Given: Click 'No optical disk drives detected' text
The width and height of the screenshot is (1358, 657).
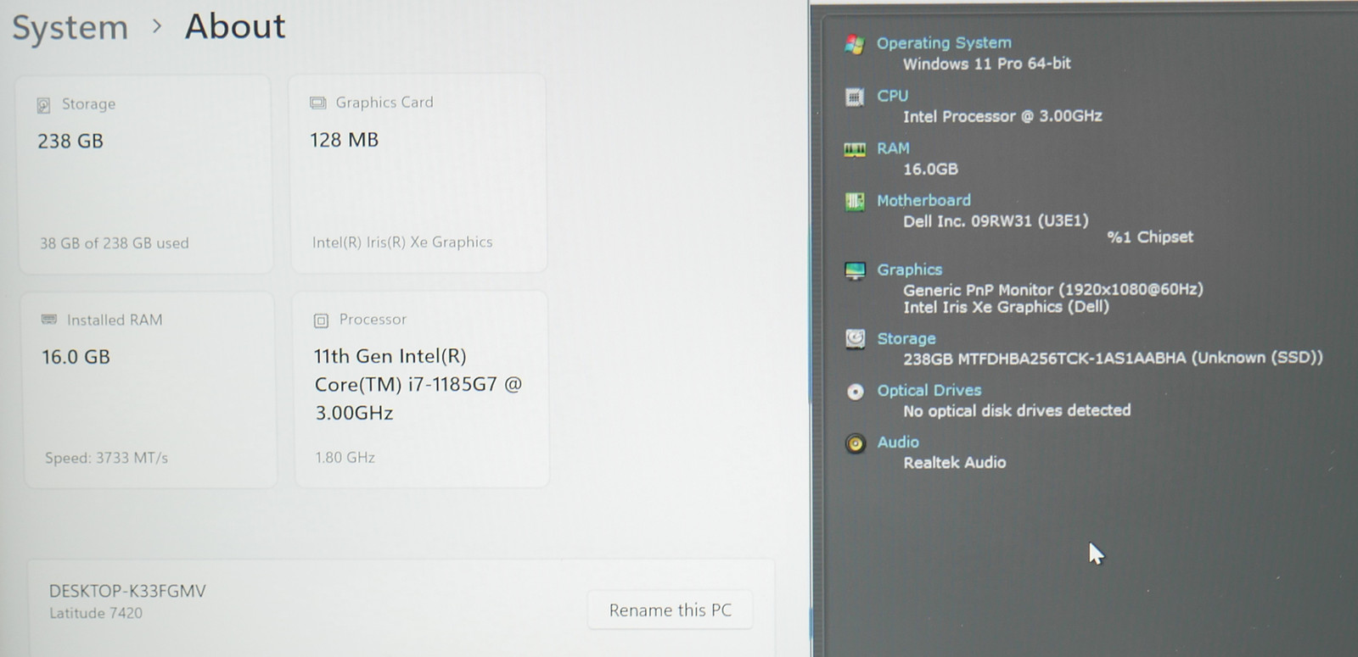Looking at the screenshot, I should (1017, 410).
